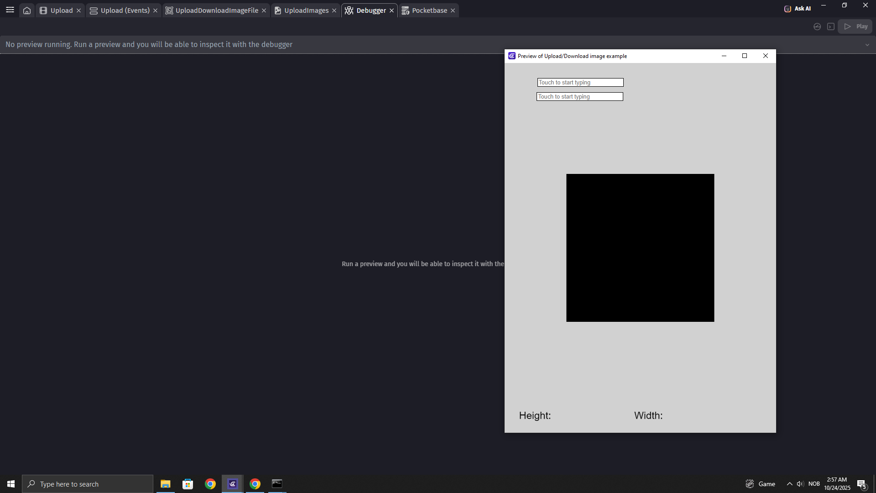876x493 pixels.
Task: Open the clock and date flyout
Action: click(x=837, y=484)
